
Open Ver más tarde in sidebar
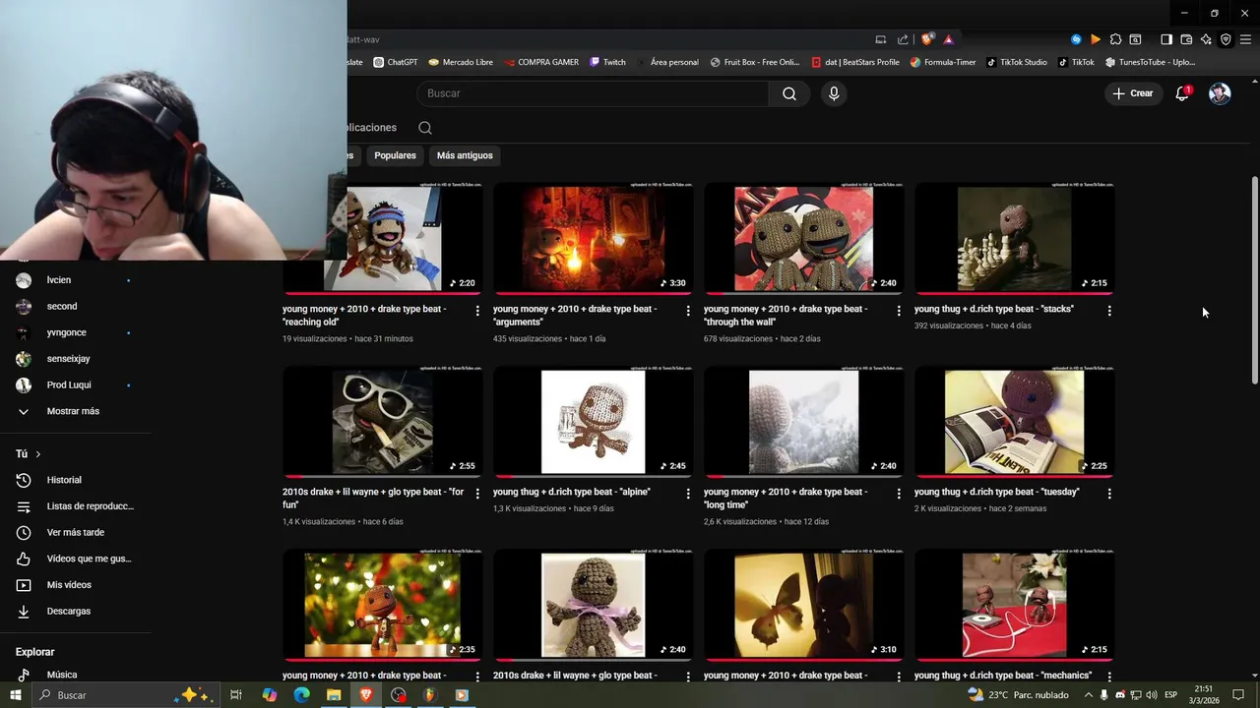pos(75,532)
